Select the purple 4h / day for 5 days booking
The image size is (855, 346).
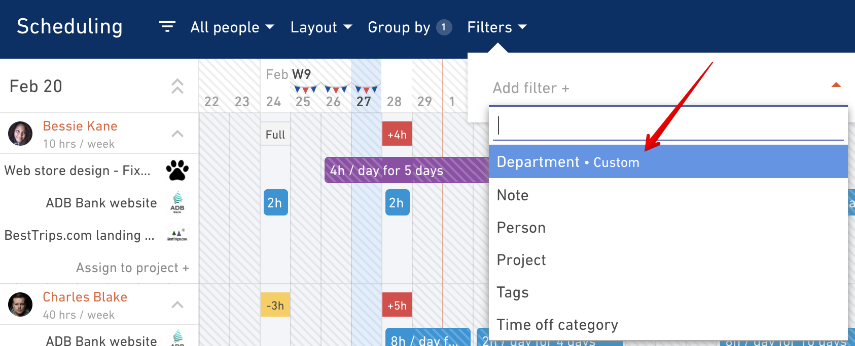407,170
